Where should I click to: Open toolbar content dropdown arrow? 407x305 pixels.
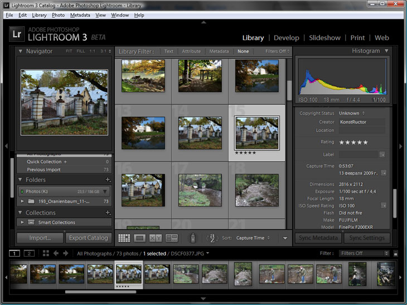click(285, 238)
